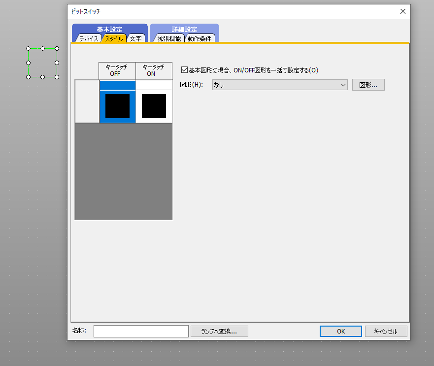Select the スタイル tab
The image size is (434, 366).
coord(114,38)
